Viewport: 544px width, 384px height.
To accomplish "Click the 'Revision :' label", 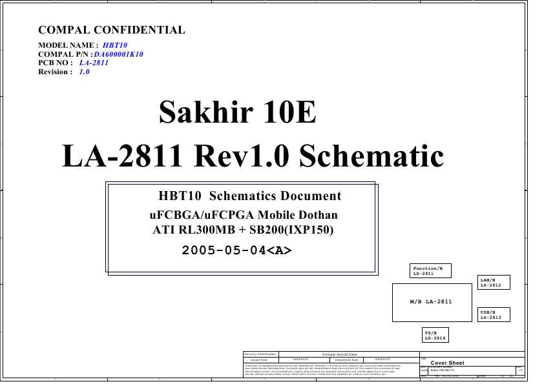I will (56, 72).
